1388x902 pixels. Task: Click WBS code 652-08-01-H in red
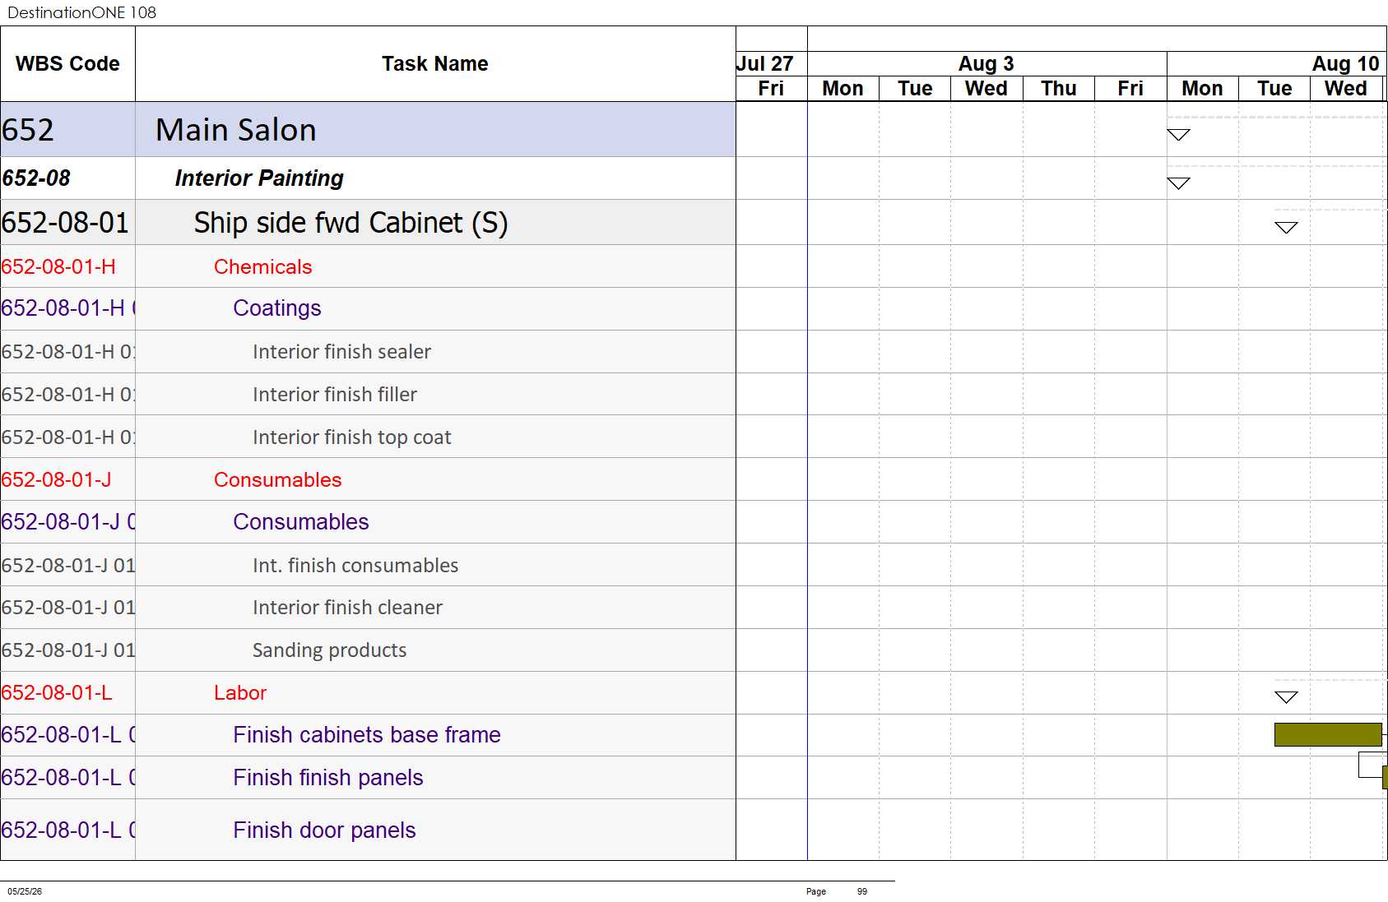pyautogui.click(x=67, y=266)
